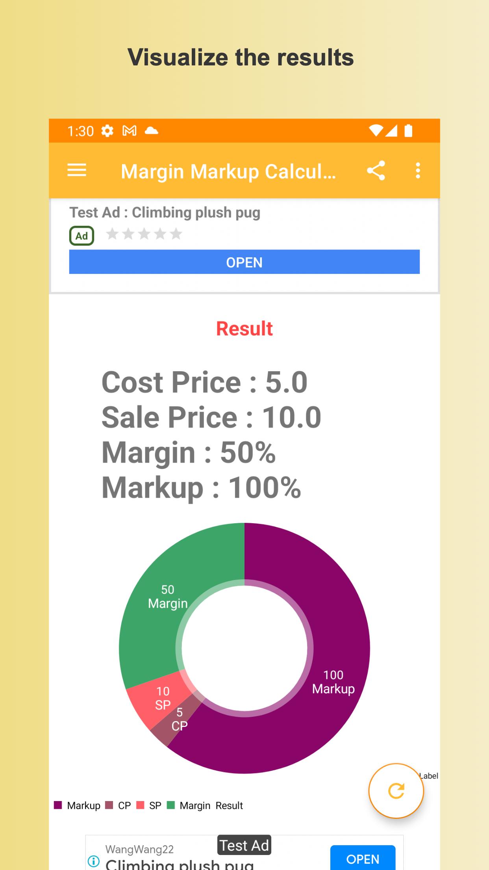Tap the cloud icon in status bar
Viewport: 489px width, 870px height.
click(152, 130)
